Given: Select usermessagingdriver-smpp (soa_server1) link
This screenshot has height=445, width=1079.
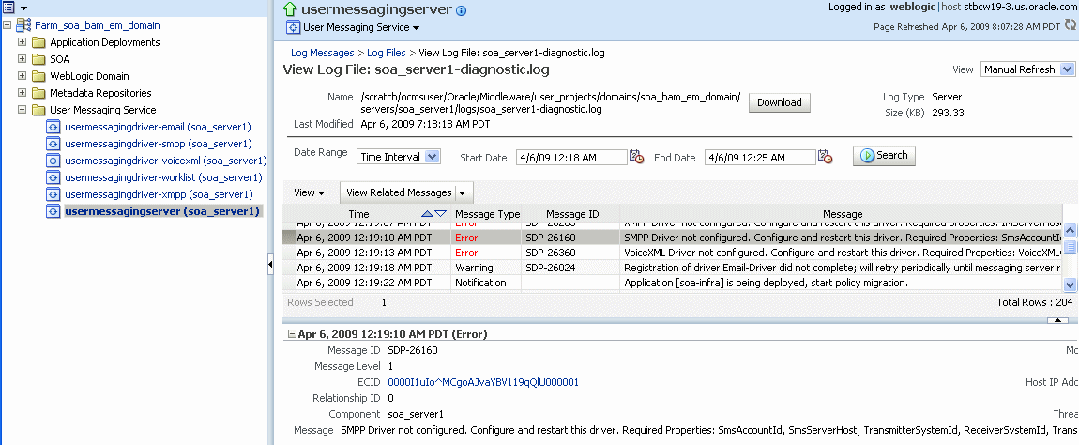Looking at the screenshot, I should click(159, 144).
